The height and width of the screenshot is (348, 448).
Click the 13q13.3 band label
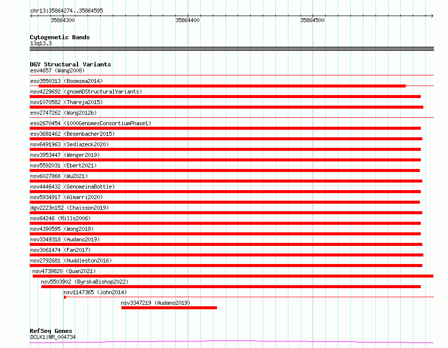pyautogui.click(x=41, y=43)
